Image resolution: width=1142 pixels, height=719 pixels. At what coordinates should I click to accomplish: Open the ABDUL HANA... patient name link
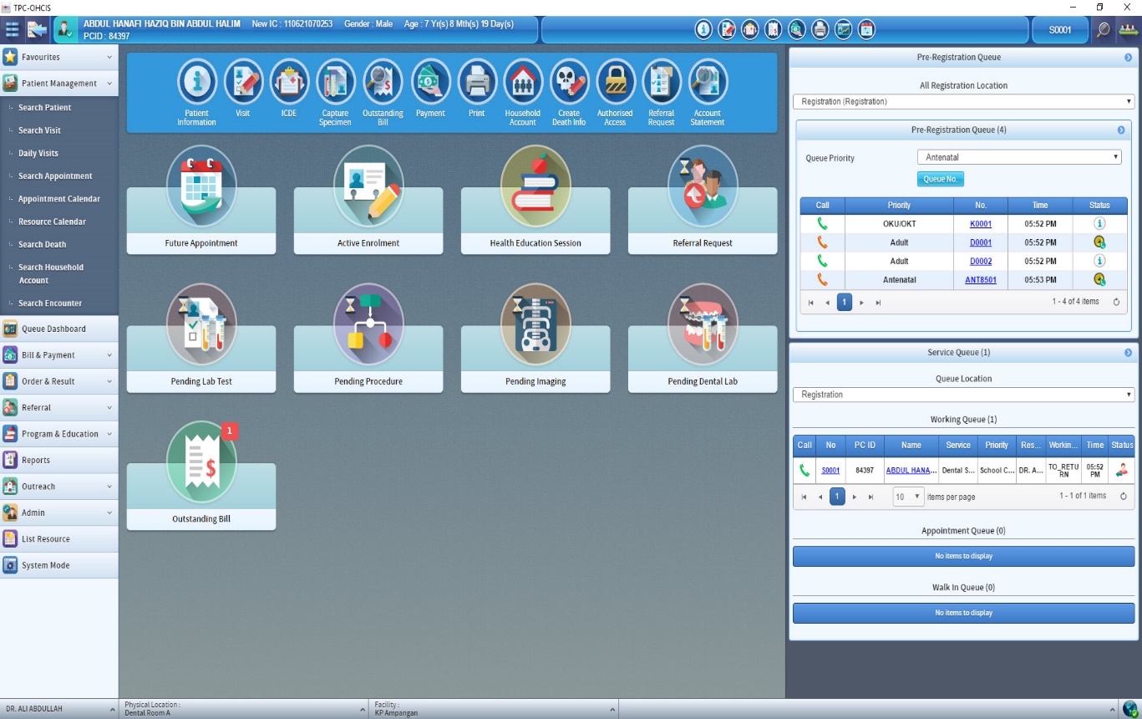point(911,471)
